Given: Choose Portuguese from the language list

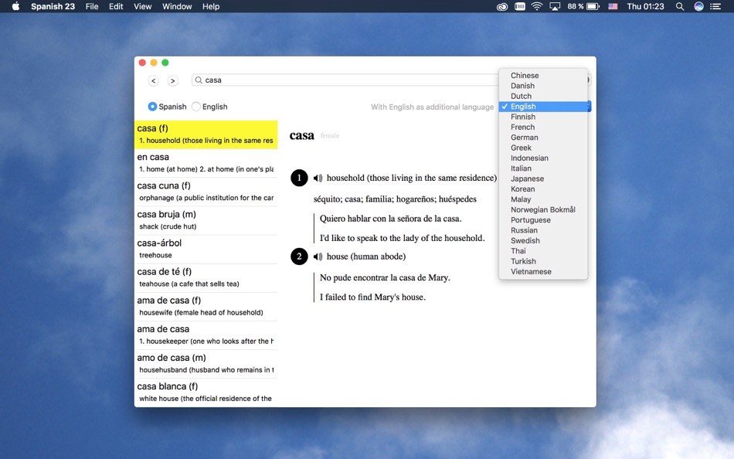Looking at the screenshot, I should tap(543, 219).
